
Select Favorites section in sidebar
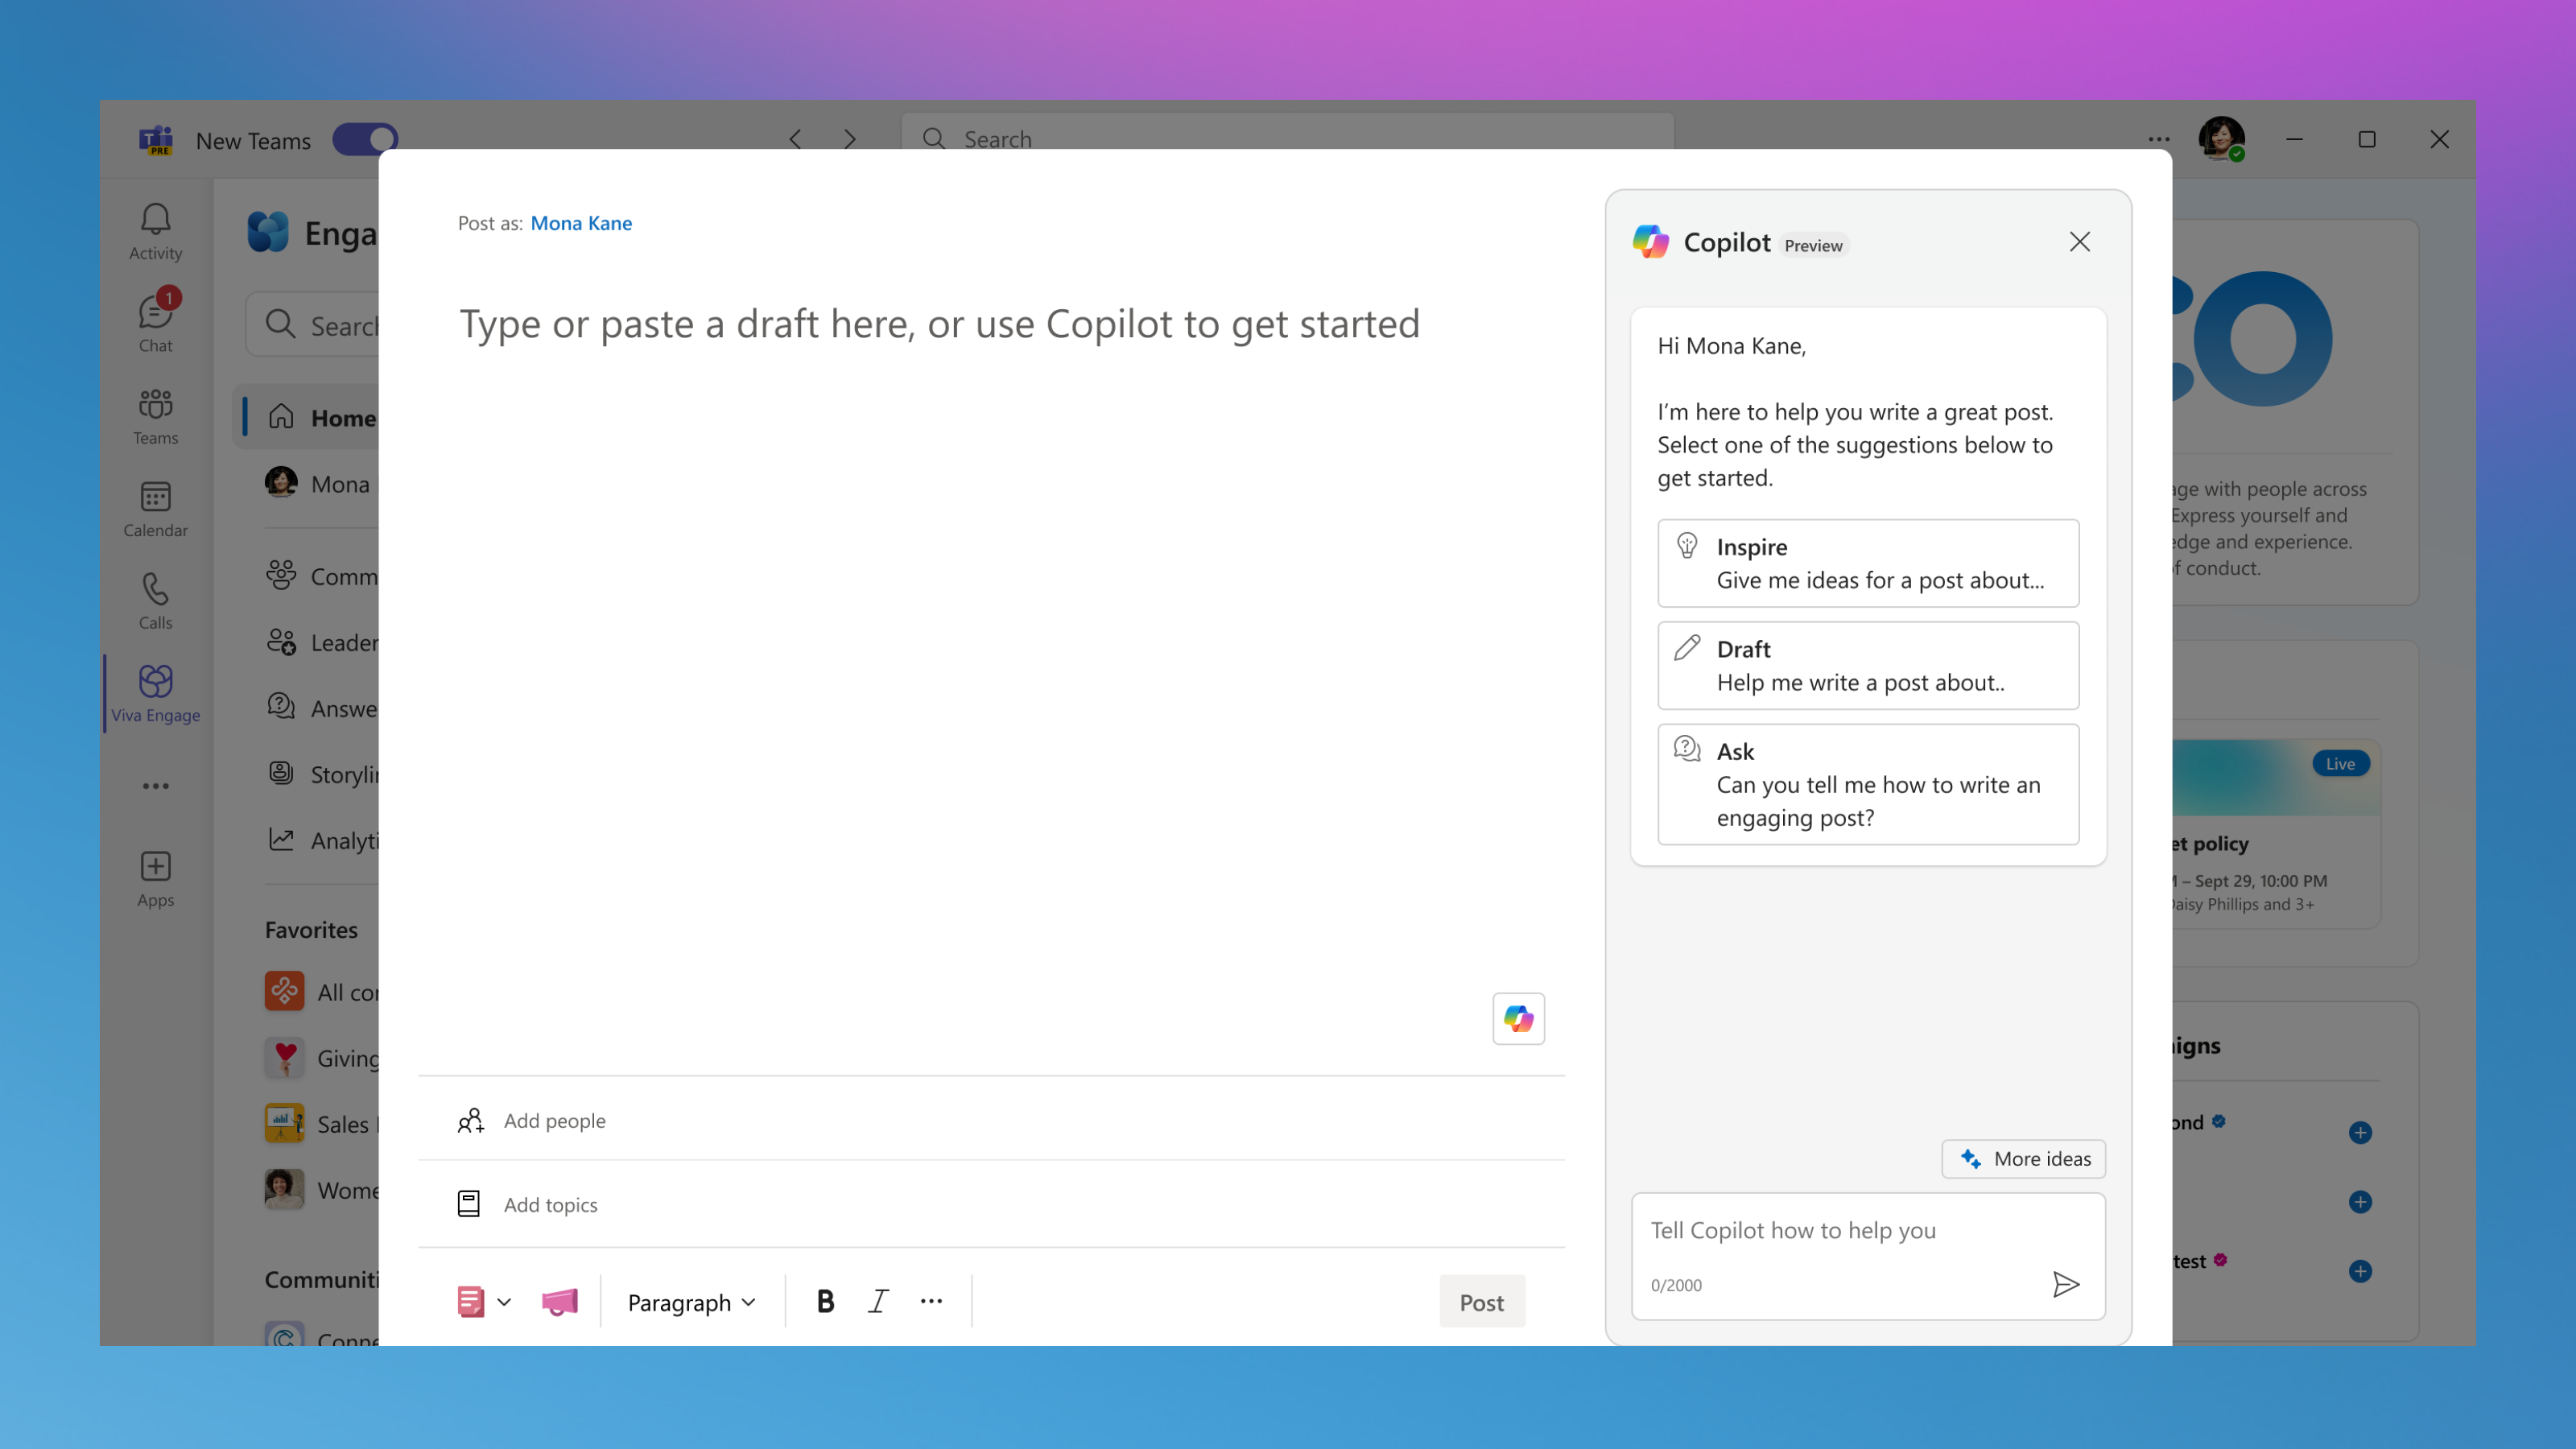click(313, 927)
